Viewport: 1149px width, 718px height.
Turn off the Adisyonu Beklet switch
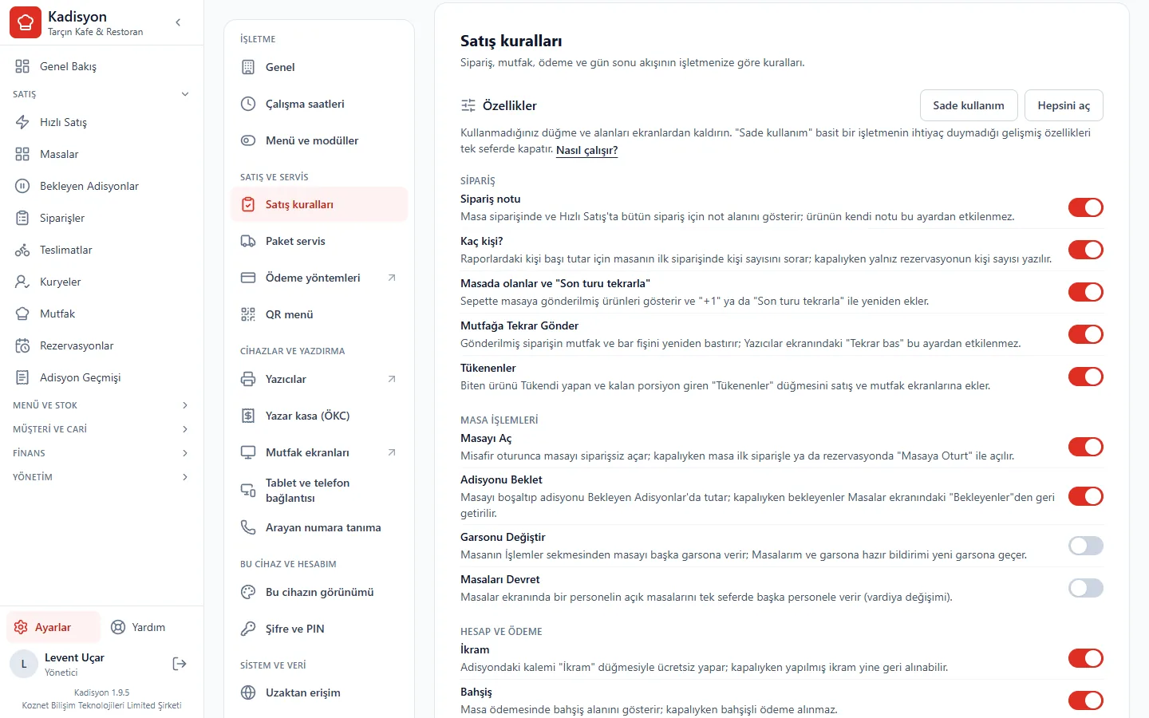pyautogui.click(x=1086, y=496)
